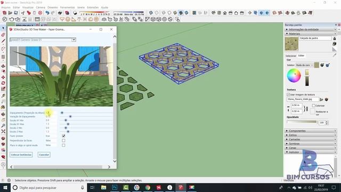Open File Explorer from taskbar
The width and height of the screenshot is (341, 192).
(104, 187)
